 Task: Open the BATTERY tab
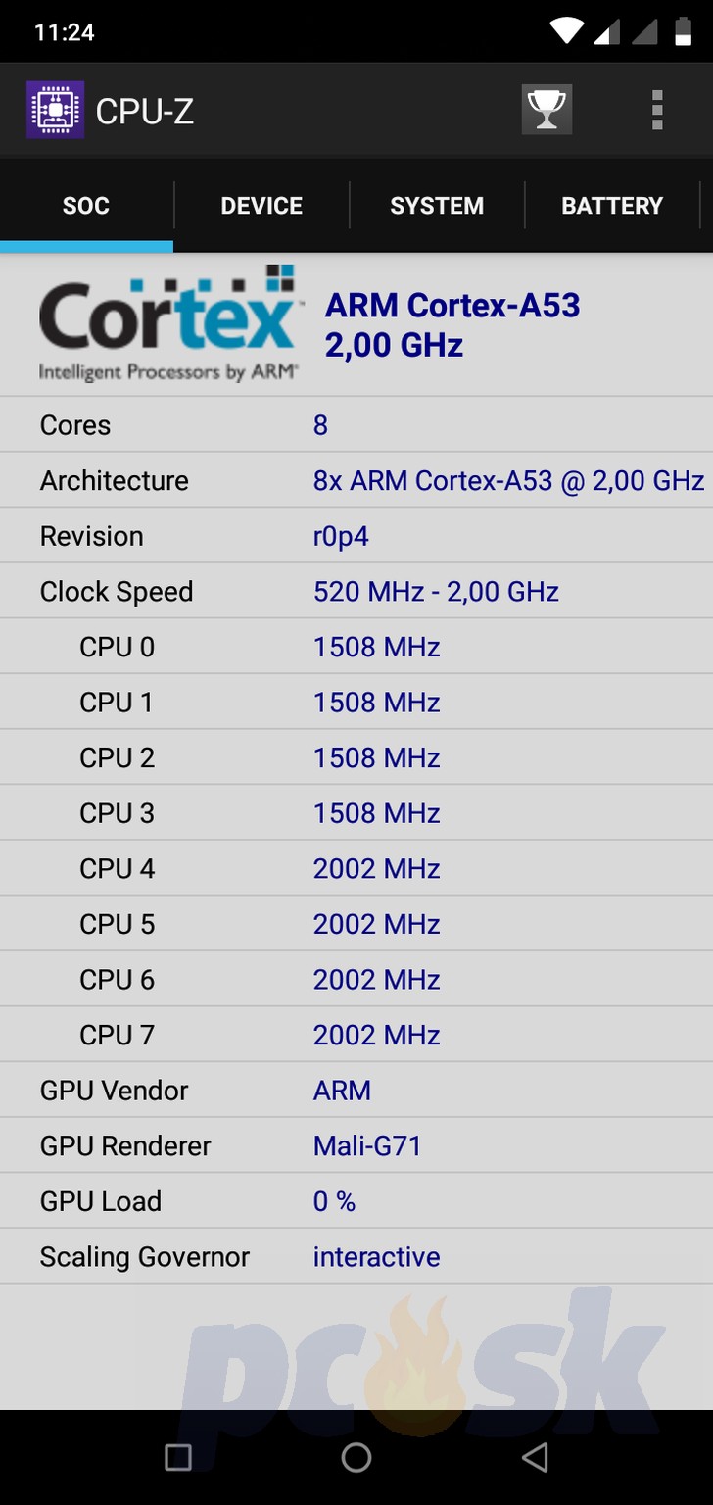coord(612,206)
